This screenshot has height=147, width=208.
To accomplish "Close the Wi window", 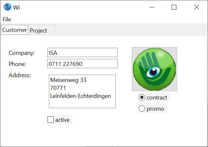I will 196,7.
